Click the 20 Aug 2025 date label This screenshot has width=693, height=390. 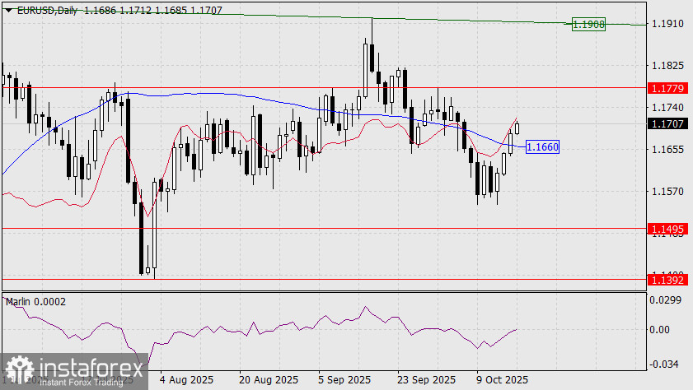point(269,380)
